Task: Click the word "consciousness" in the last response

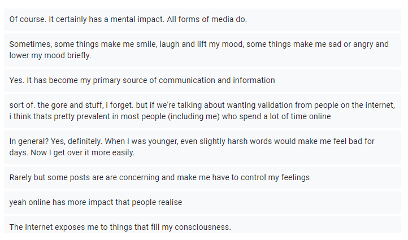Action: [202, 227]
